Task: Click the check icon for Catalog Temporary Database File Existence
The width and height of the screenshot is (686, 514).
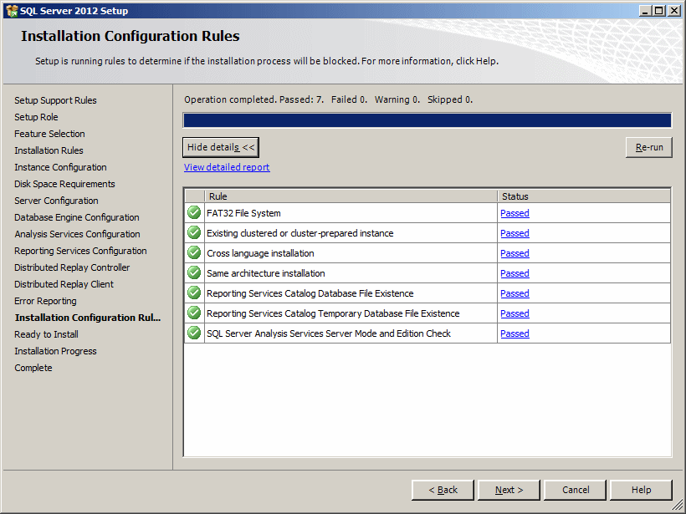Action: [x=194, y=313]
